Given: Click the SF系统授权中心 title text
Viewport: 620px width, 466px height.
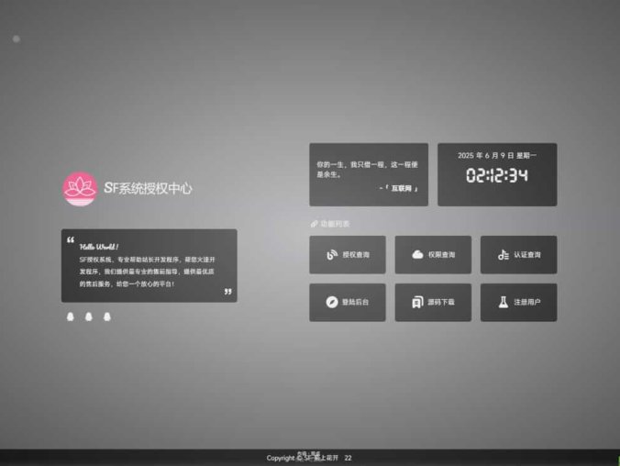Looking at the screenshot, I should click(x=149, y=188).
